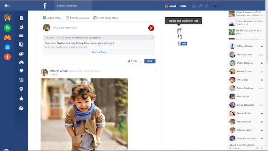The image size is (268, 151).
Task: Open the profile picture at top of left sidebar
Action: 8,18
